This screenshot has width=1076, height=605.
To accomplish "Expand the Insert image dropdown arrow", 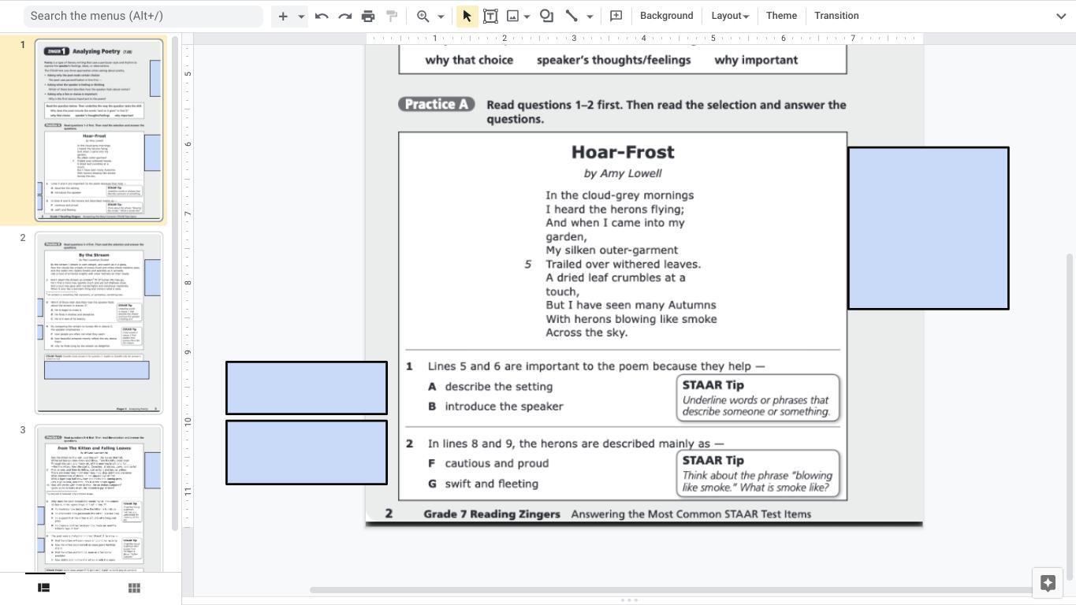I will 527,16.
